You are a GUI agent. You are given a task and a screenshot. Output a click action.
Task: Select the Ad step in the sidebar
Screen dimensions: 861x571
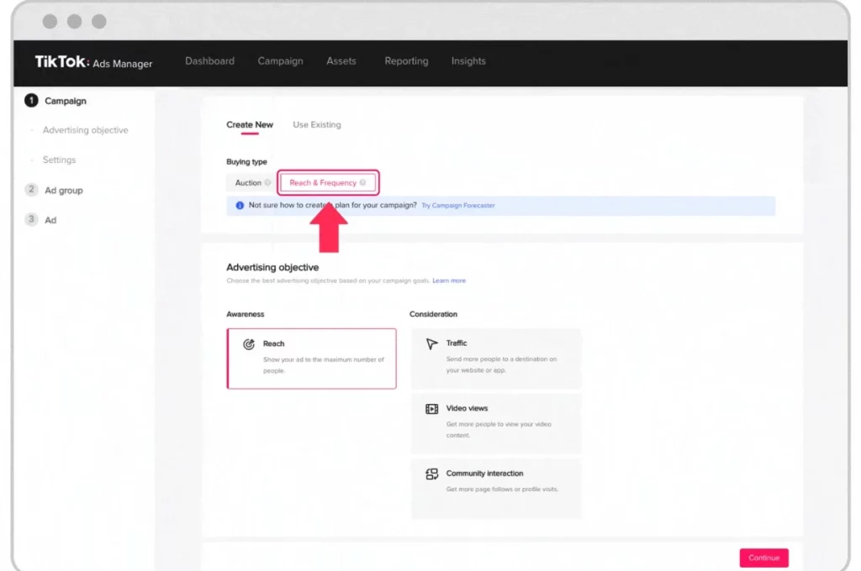(x=50, y=220)
